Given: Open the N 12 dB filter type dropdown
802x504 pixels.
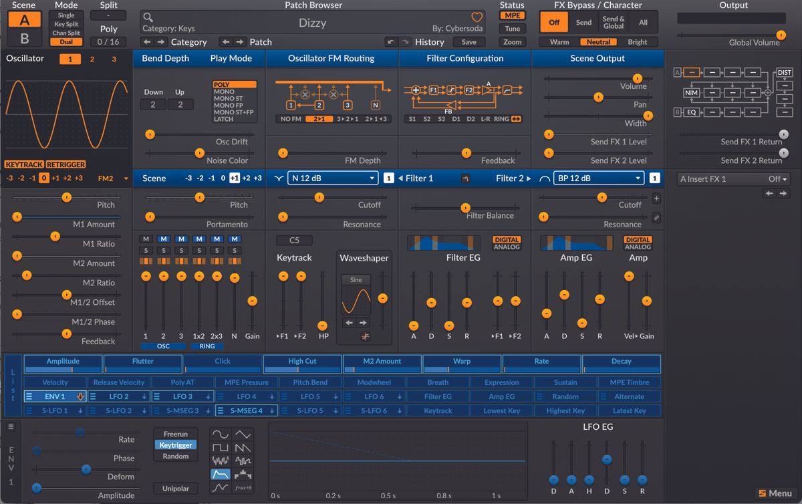Looking at the screenshot, I should point(332,178).
